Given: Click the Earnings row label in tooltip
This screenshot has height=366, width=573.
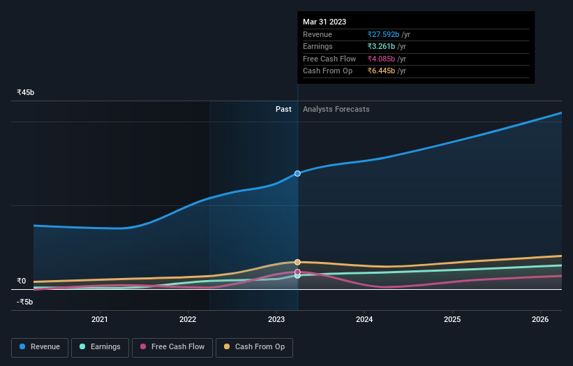Looking at the screenshot, I should click(318, 46).
